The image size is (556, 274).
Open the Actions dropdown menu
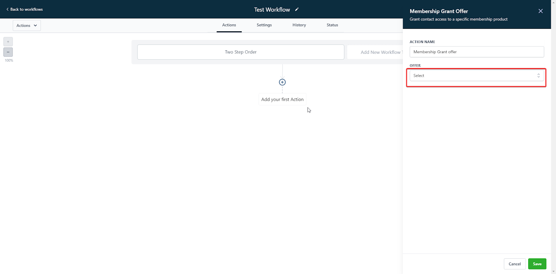[x=27, y=25]
